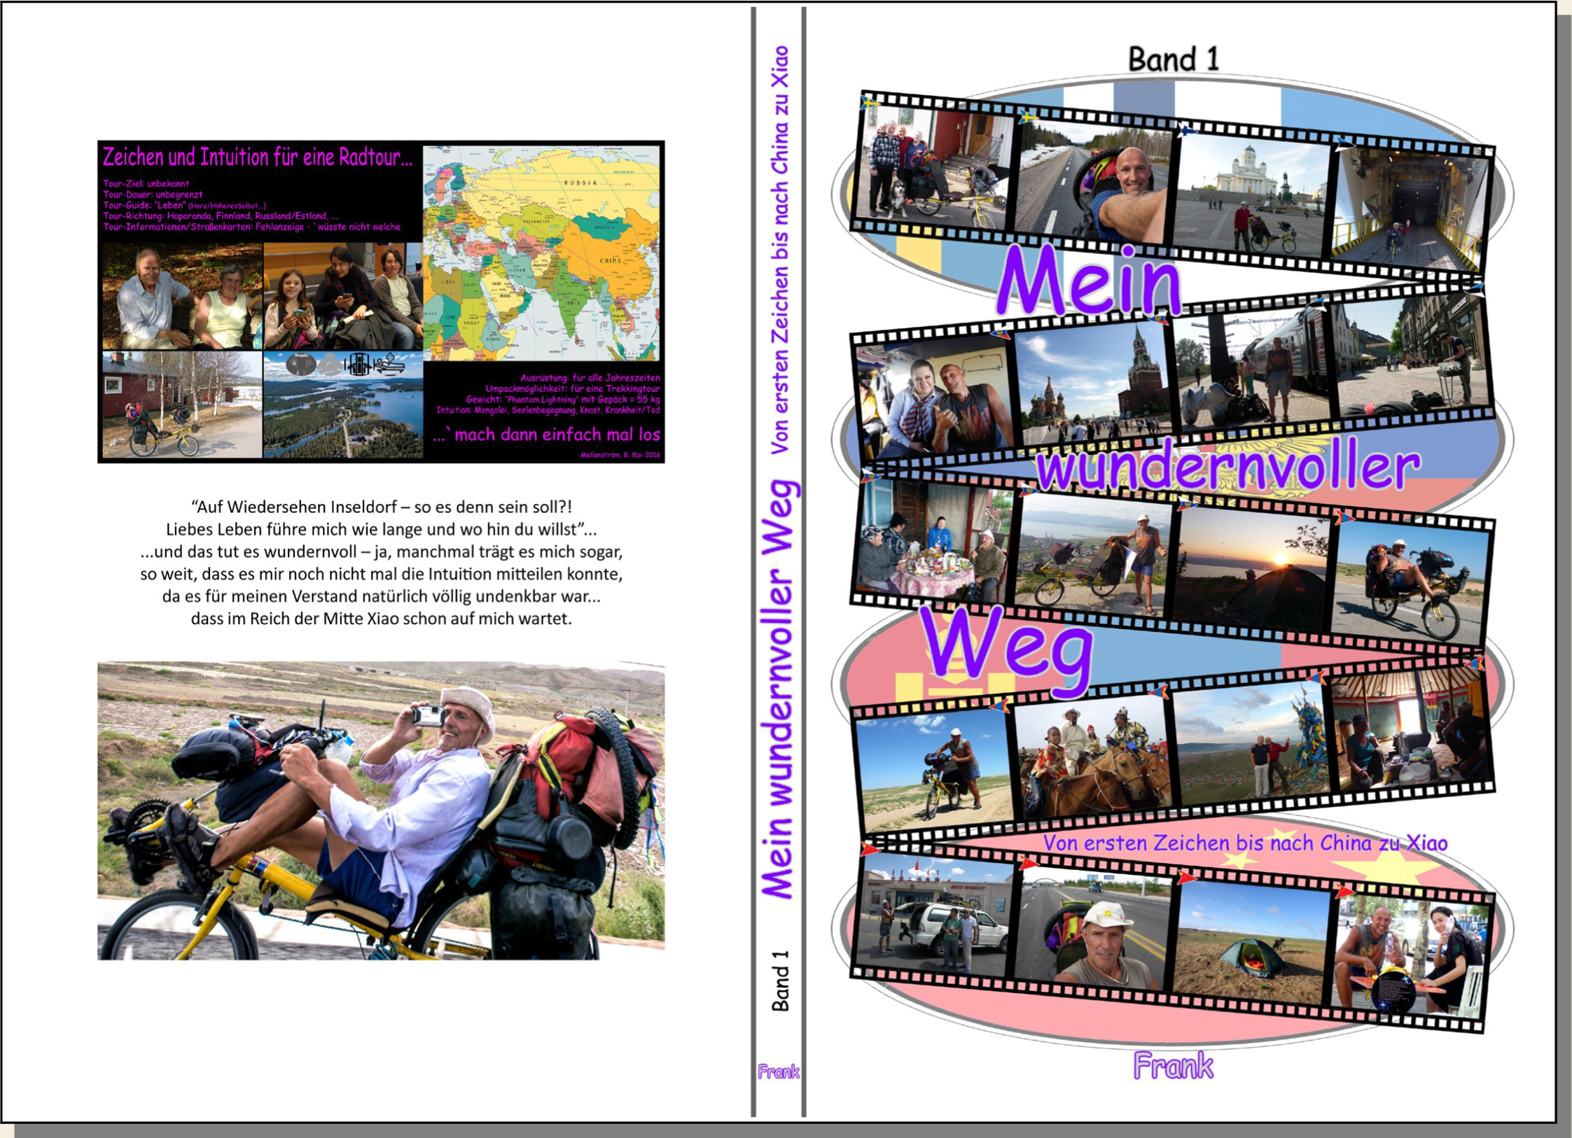Click the 'Zeichen und Intuition für eine Radtour' heading
Image resolution: width=1572 pixels, height=1138 pixels.
pyautogui.click(x=258, y=157)
